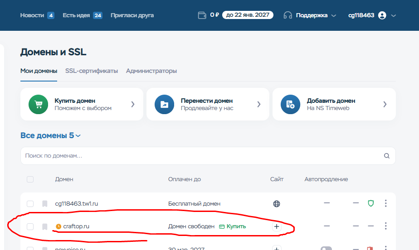Click the plus site button for craftop.ru
419x250 pixels.
[277, 226]
